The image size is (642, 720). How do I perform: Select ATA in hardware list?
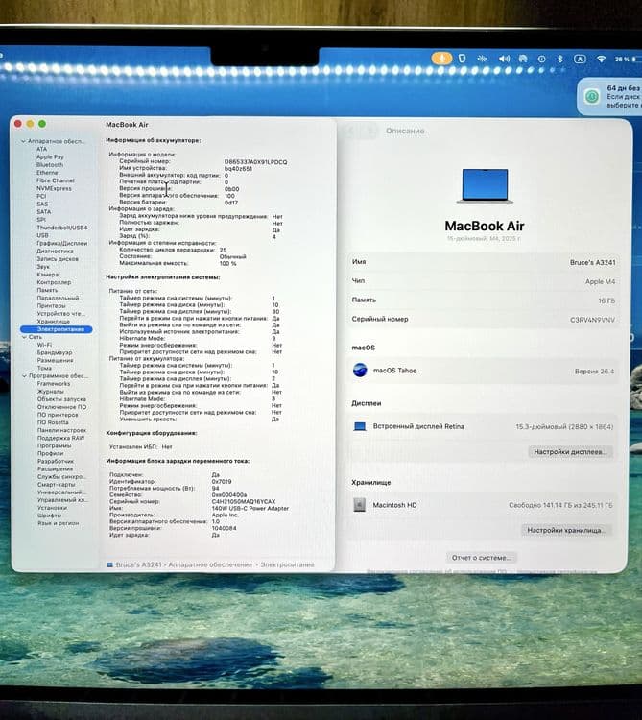pyautogui.click(x=42, y=149)
